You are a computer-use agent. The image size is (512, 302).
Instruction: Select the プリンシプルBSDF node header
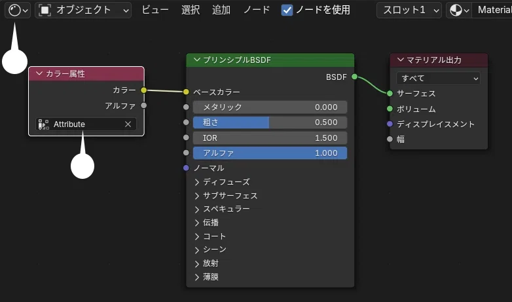point(270,60)
